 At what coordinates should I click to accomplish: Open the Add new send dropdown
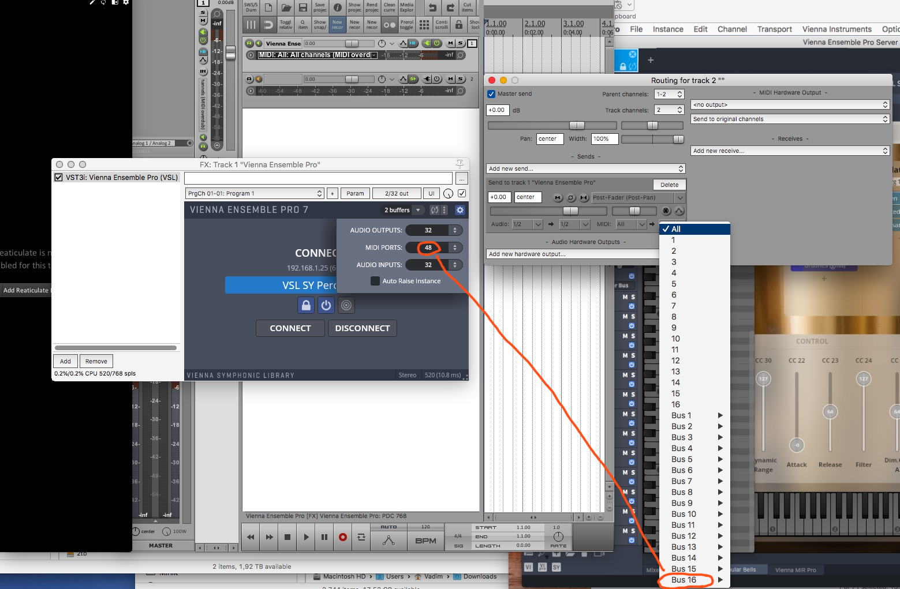click(x=586, y=168)
